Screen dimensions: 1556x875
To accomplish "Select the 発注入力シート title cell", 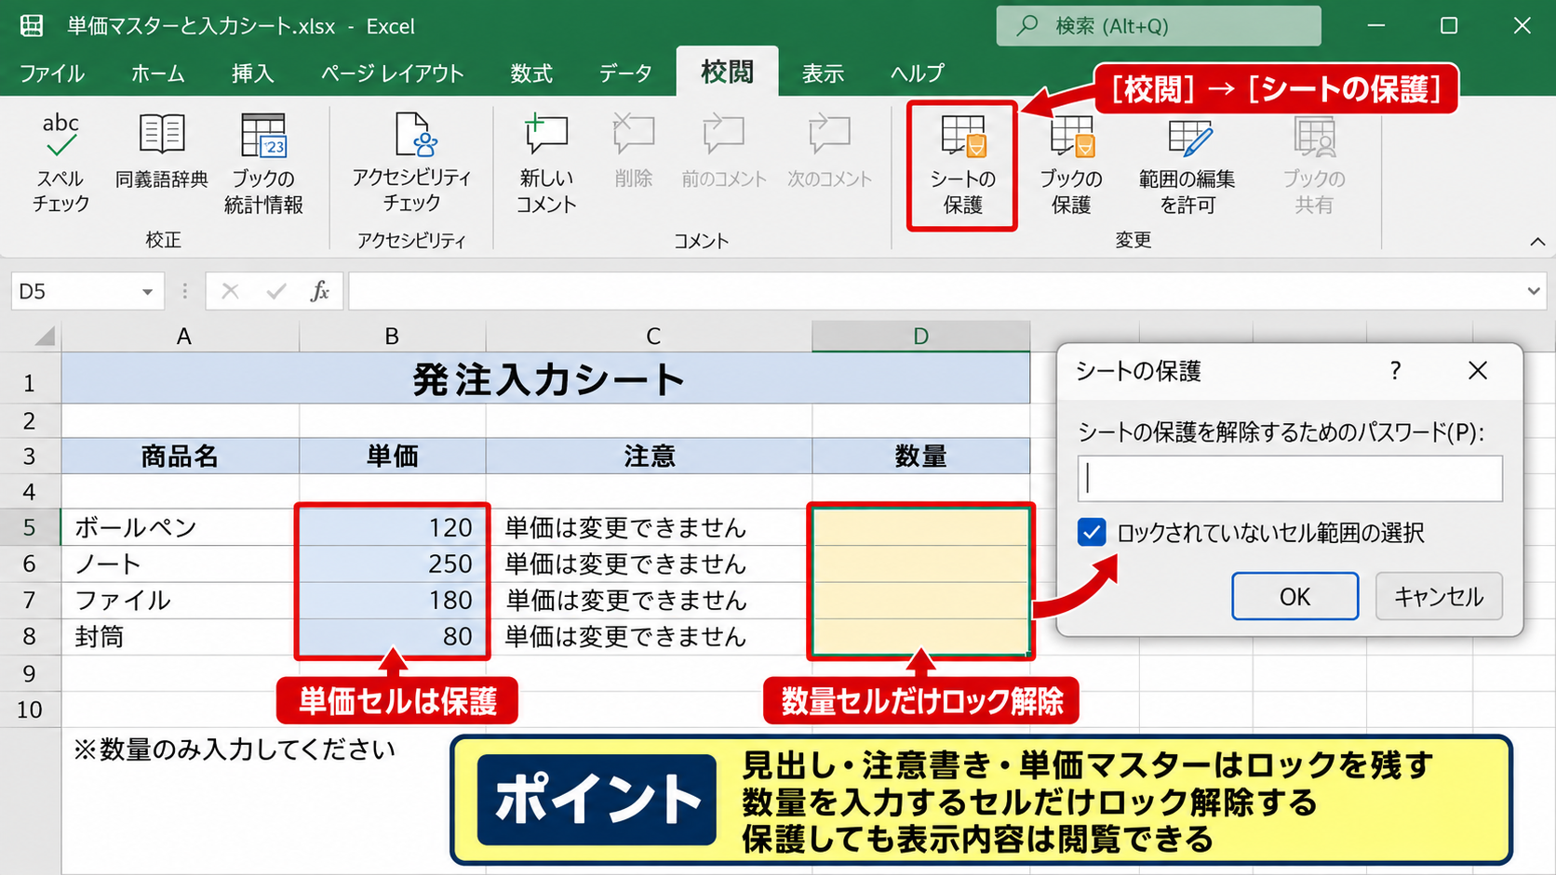I will click(546, 380).
